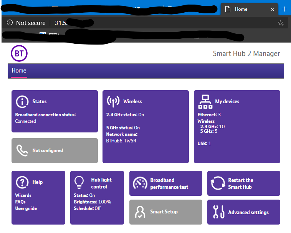Click the Advanced settings tools icon
This screenshot has width=291, height=233.
218,212
